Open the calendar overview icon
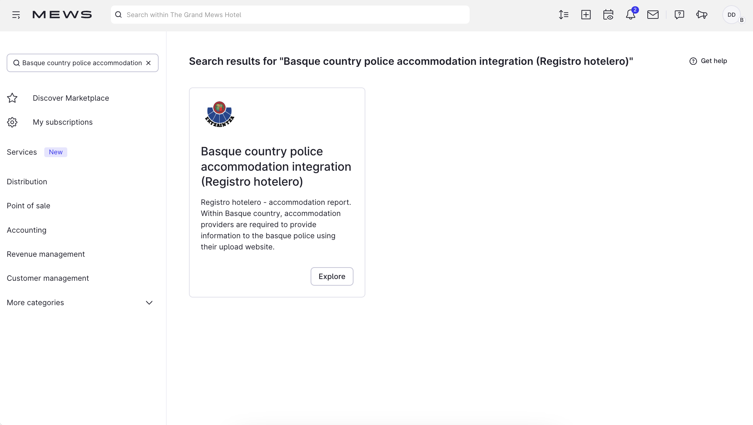Image resolution: width=753 pixels, height=425 pixels. [608, 15]
